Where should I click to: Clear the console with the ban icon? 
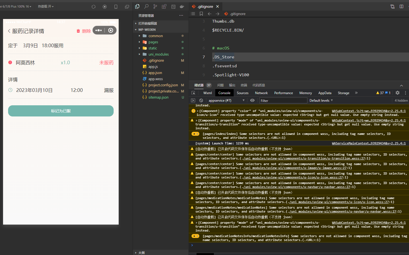[201, 100]
